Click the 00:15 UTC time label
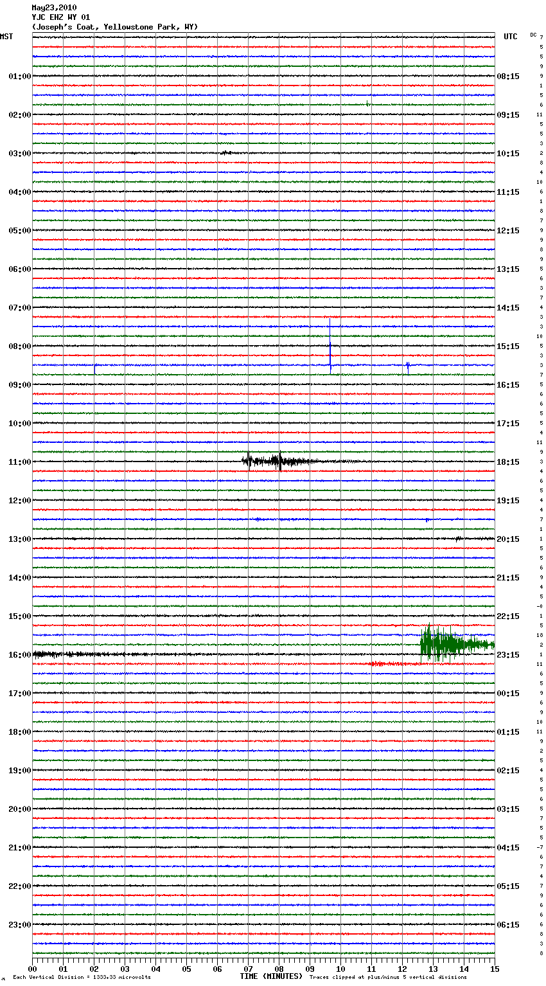The width and height of the screenshot is (546, 986). pos(508,694)
